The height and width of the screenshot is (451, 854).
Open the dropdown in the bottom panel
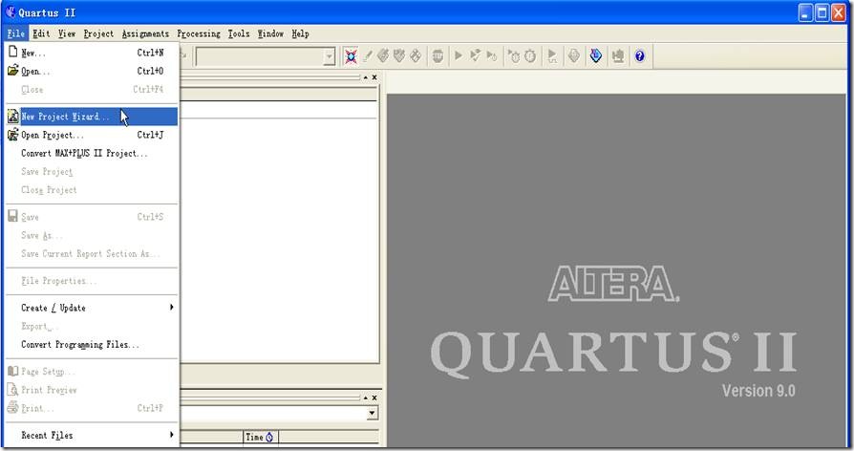pyautogui.click(x=373, y=414)
